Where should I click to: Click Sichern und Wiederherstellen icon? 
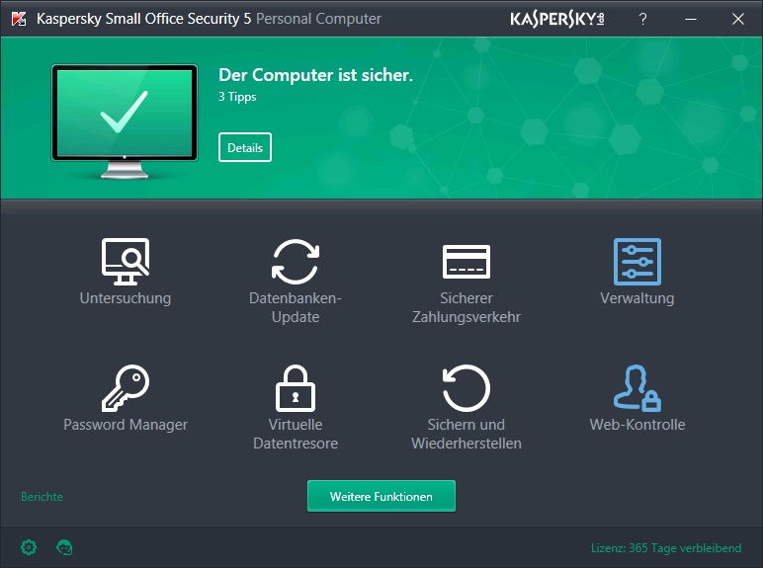(466, 387)
